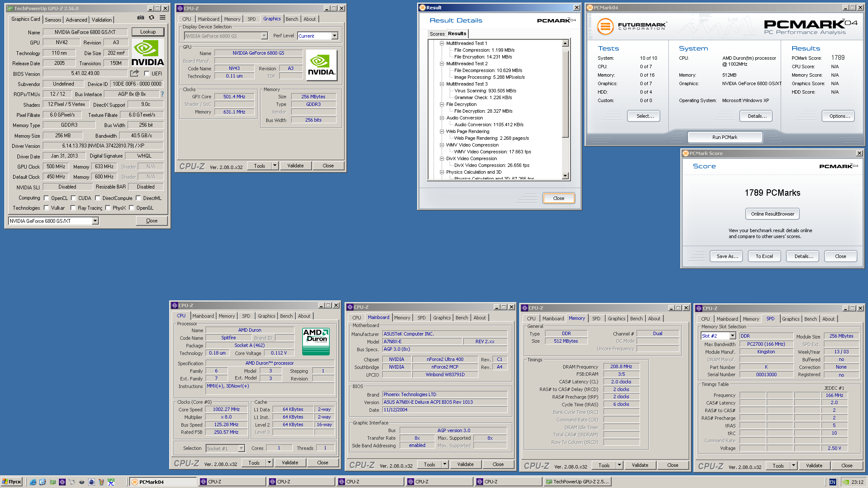Open the Super Pi quick launch icon
This screenshot has height=488, width=868.
tap(111, 482)
